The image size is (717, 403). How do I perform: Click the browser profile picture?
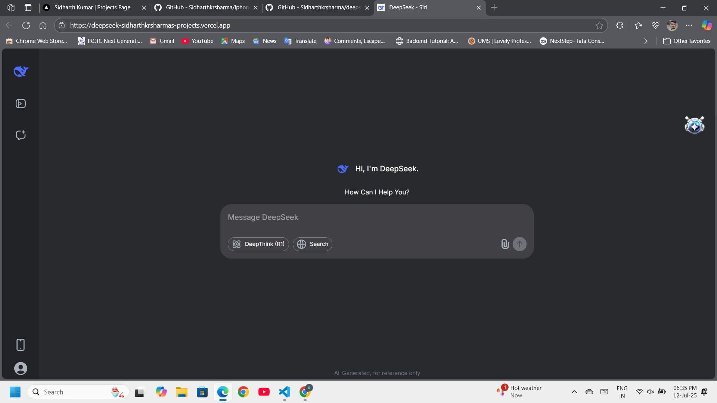672,25
